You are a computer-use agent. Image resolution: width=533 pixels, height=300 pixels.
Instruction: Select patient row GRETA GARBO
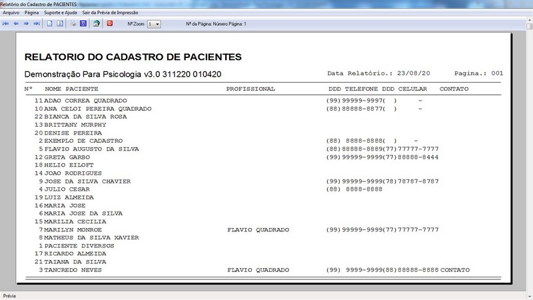(237, 157)
